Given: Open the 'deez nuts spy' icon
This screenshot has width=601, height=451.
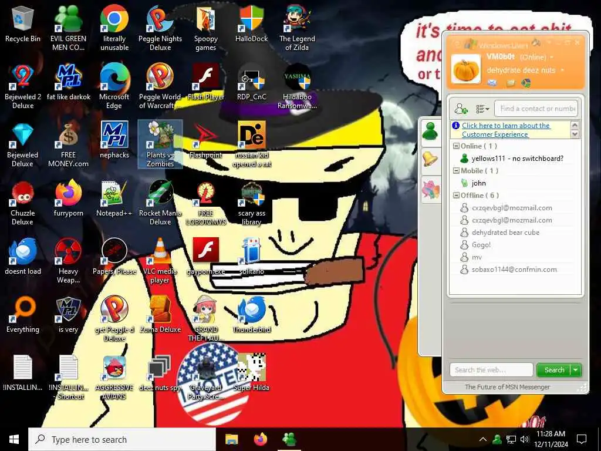Looking at the screenshot, I should click(x=160, y=373).
